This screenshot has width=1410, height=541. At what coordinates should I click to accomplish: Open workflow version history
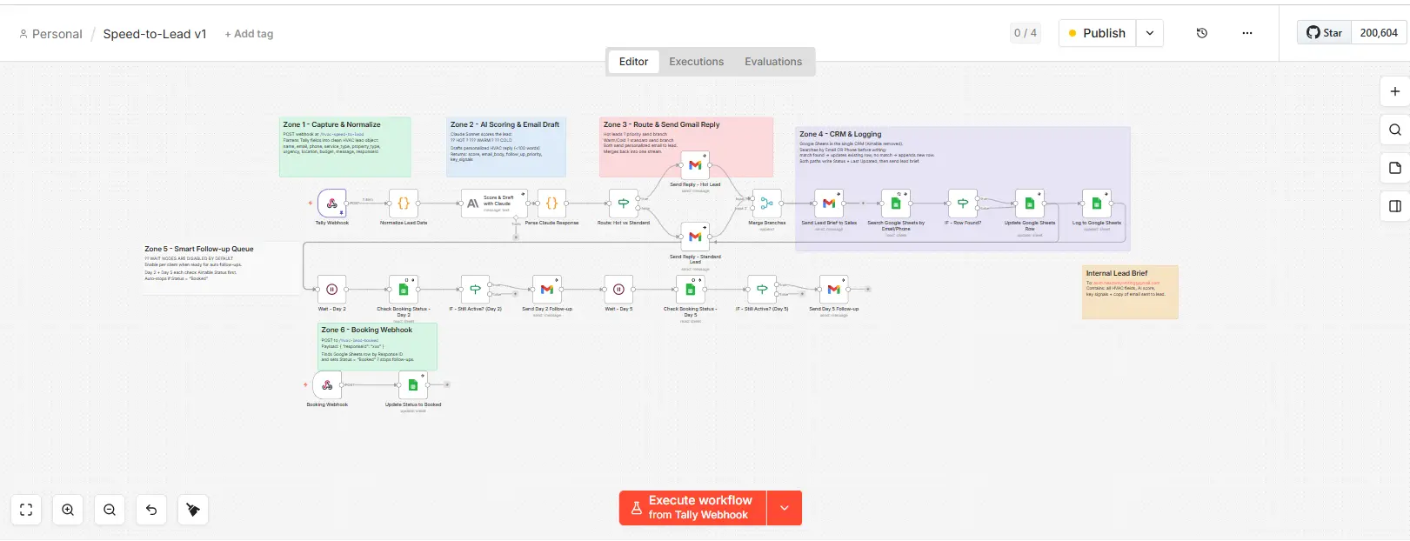coord(1202,33)
